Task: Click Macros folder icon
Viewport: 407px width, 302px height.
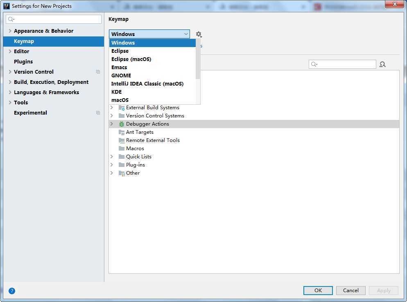Action: 122,149
